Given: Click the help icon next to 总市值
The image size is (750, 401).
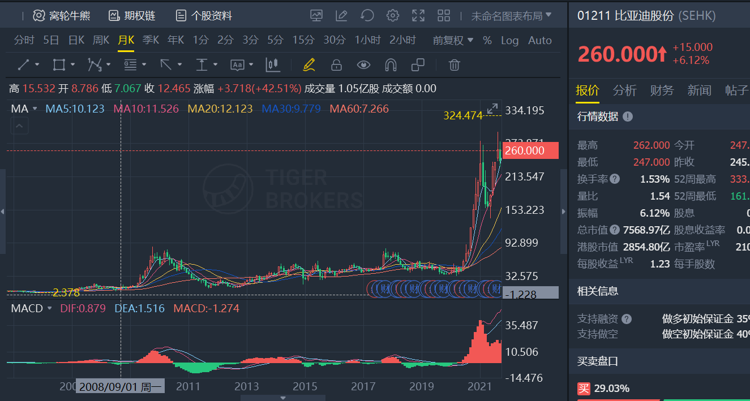Looking at the screenshot, I should (615, 230).
